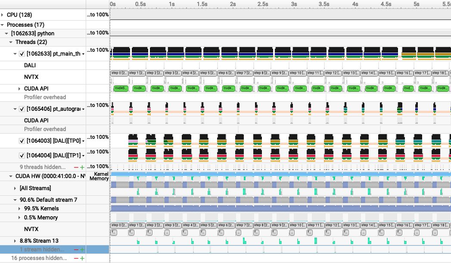Click 'step 9' range in Default stream NVTX row

pos(280,225)
